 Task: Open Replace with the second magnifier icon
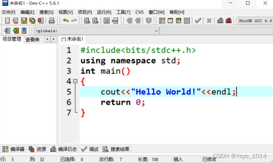[x=95, y=21]
